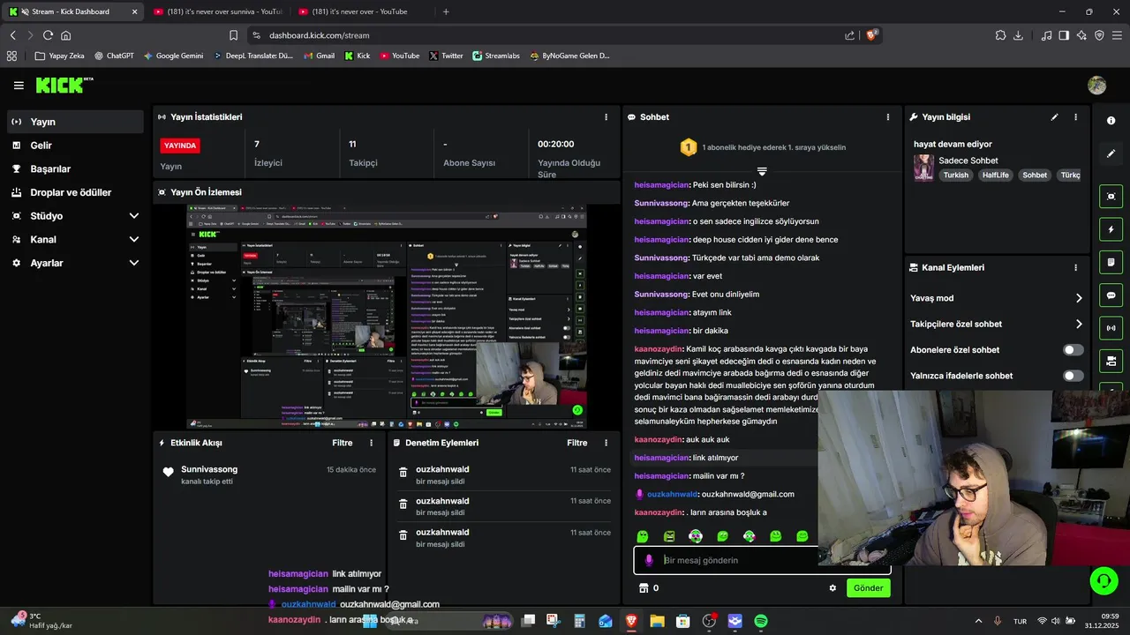This screenshot has height=635, width=1130.
Task: Click Sunnivassong in Etkinlik Akışı
Action: pyautogui.click(x=209, y=469)
